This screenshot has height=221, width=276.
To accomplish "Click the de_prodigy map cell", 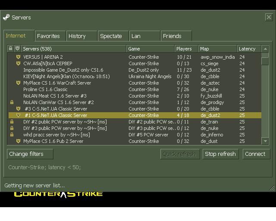I will [212, 102].
